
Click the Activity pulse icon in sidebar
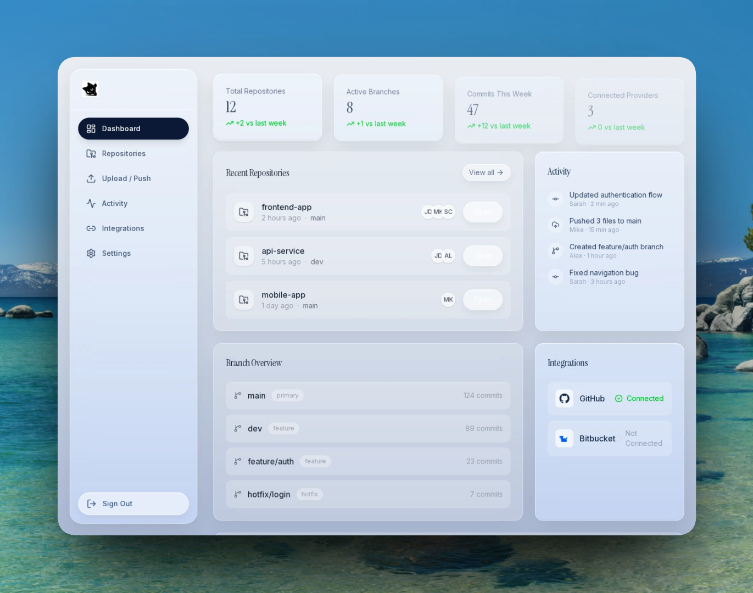91,203
